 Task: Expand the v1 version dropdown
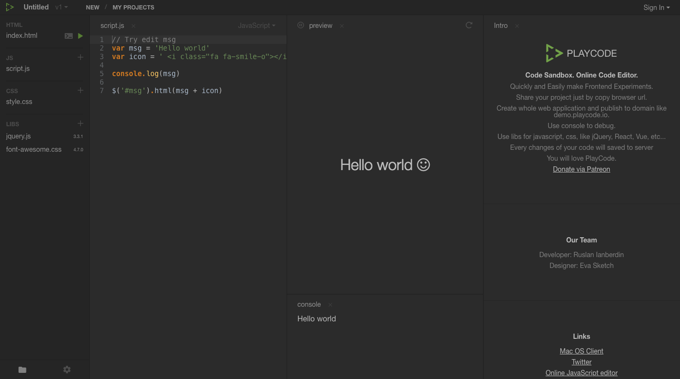(61, 7)
